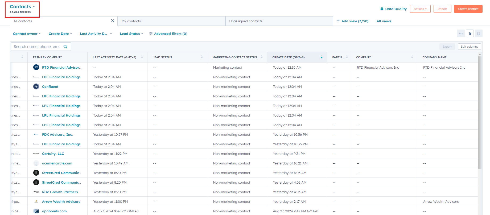Click the "Marketing contact" status cell
Viewport: 490px width, 215px height.
[x=228, y=68]
